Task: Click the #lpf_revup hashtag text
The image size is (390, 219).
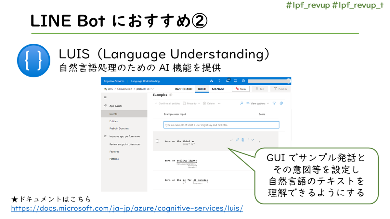Action: click(308, 6)
